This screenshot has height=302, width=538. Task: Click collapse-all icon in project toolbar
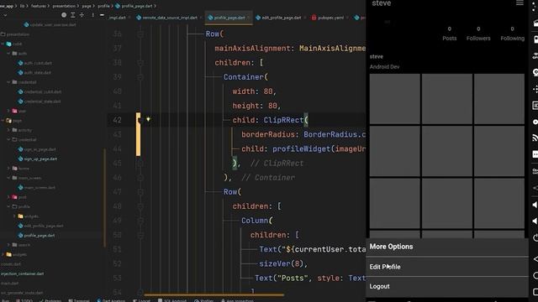(x=82, y=15)
